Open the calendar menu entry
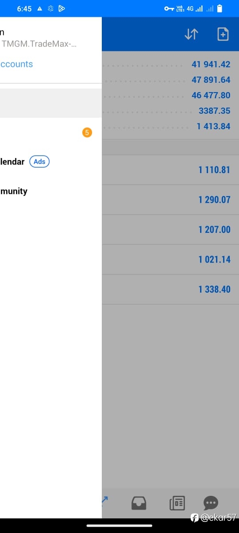The width and height of the screenshot is (239, 533). (x=12, y=162)
